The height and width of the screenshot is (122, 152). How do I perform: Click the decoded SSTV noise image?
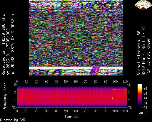(x=76, y=38)
